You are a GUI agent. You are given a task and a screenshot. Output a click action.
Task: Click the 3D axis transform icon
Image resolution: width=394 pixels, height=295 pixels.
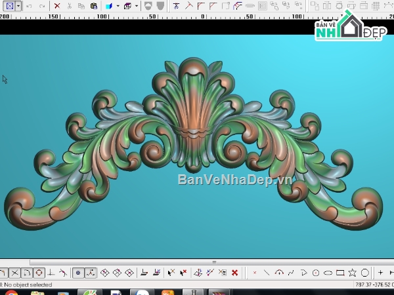198,273
